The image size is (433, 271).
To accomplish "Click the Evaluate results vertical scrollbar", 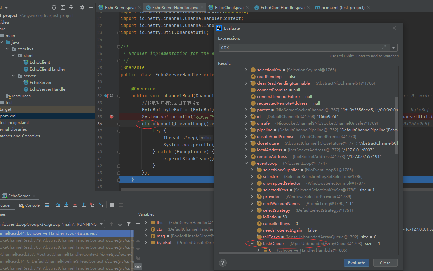I will point(396,125).
